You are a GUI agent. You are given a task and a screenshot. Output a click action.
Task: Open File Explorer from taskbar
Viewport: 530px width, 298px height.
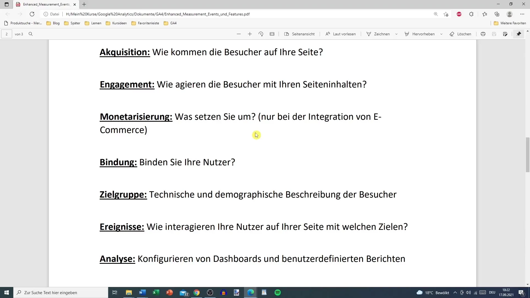129,292
